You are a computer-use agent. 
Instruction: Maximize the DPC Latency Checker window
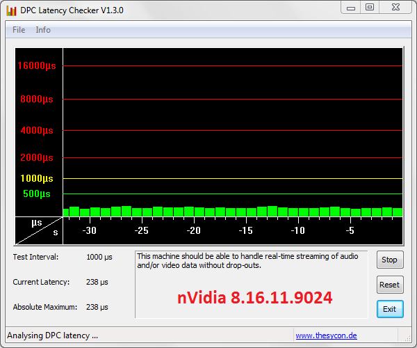pyautogui.click(x=370, y=8)
